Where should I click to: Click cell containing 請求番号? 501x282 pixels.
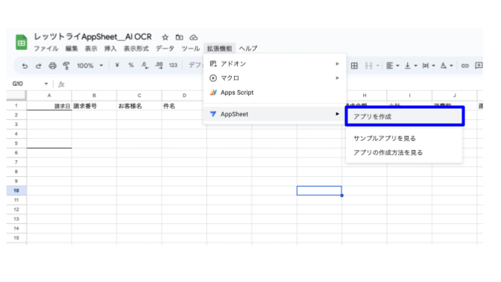point(94,106)
